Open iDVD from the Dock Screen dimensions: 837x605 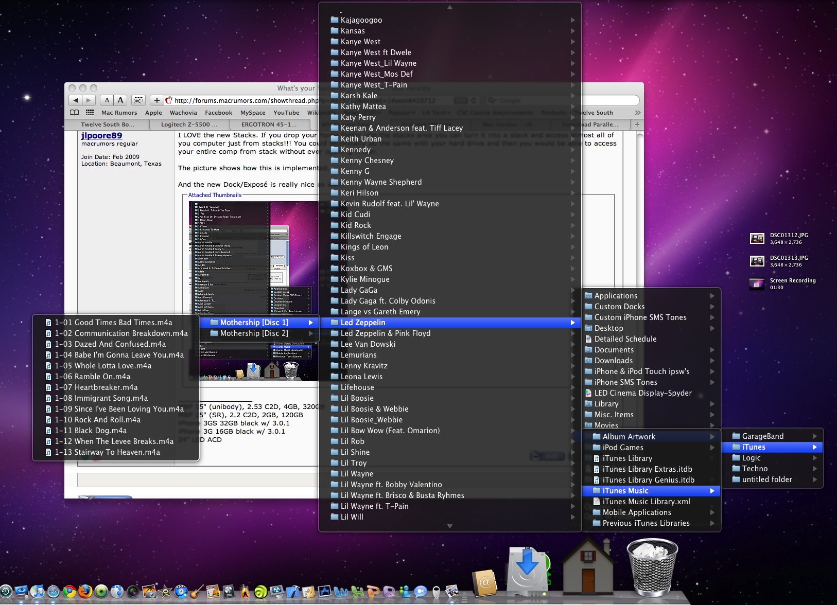(x=181, y=592)
